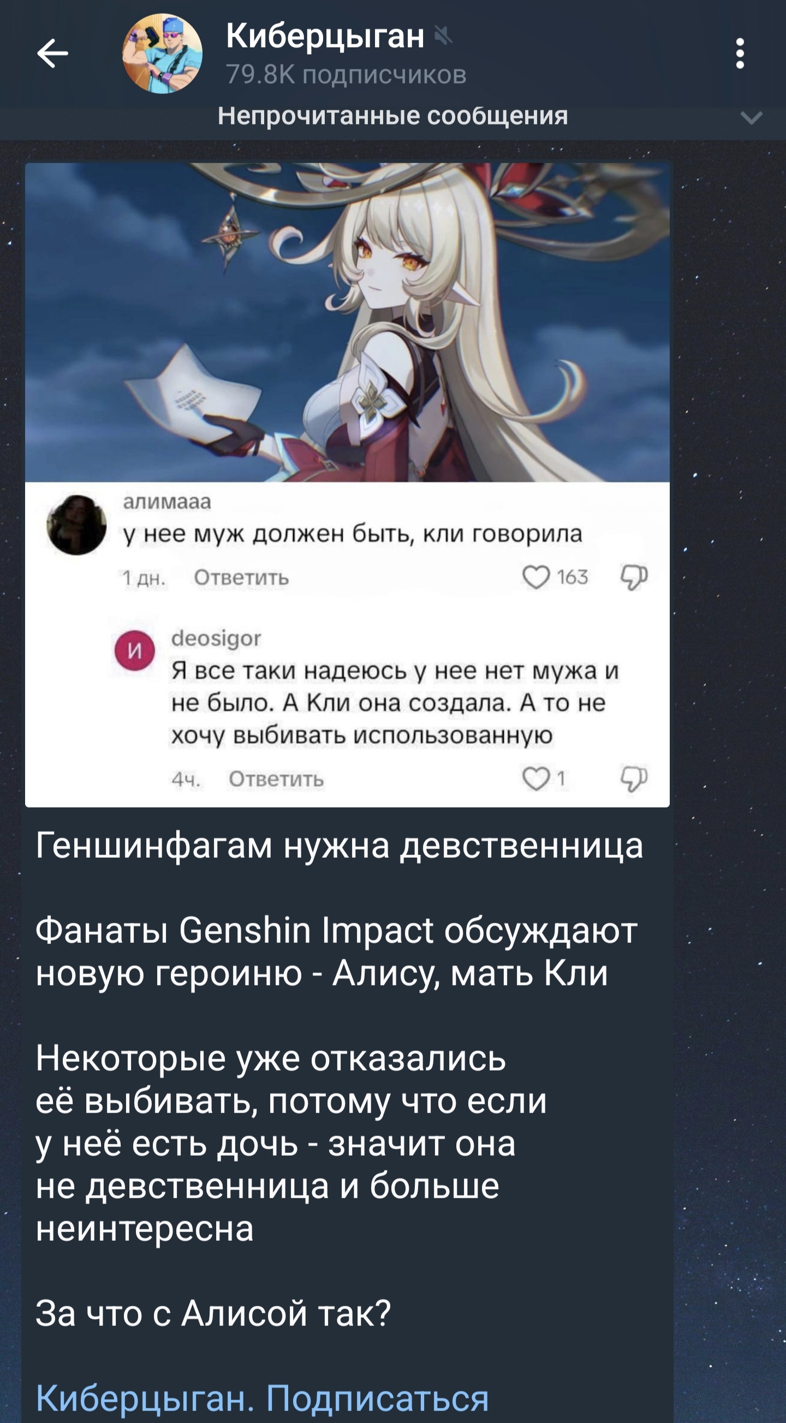Open the Киберцыган channel avatar
Screen dimensions: 786x1423
click(x=162, y=53)
